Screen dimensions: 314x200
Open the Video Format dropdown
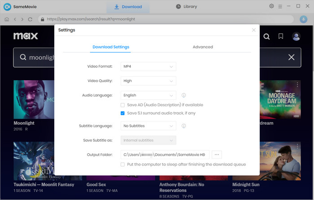pyautogui.click(x=148, y=66)
